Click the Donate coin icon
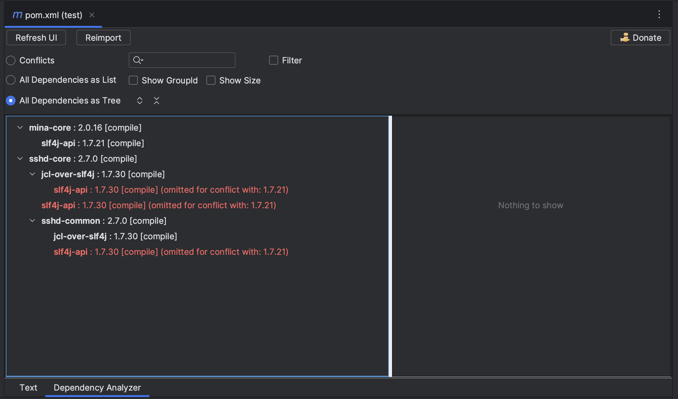The height and width of the screenshot is (399, 678). tap(625, 38)
